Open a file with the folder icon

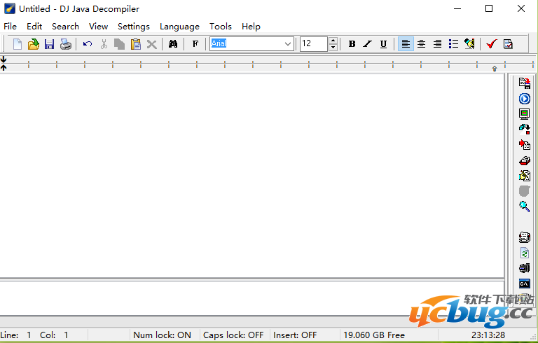[x=33, y=44]
